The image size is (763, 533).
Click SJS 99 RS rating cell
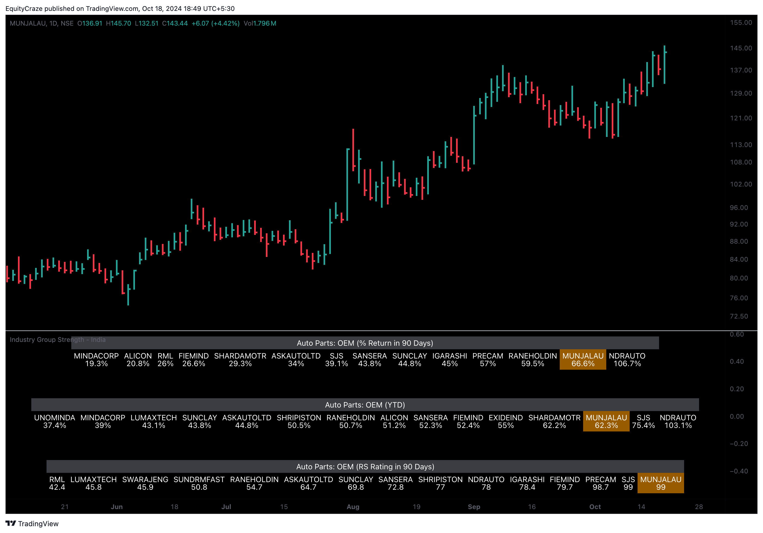coord(628,483)
